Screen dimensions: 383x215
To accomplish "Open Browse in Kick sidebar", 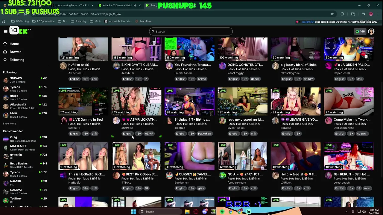I will 15,52.
